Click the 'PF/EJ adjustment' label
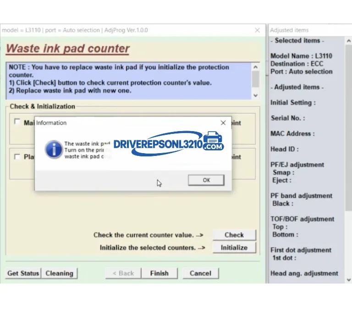Viewport: 352px width, 315px height. pyautogui.click(x=297, y=165)
